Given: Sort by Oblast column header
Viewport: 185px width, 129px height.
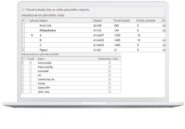Looking at the screenshot, I should (103, 21).
